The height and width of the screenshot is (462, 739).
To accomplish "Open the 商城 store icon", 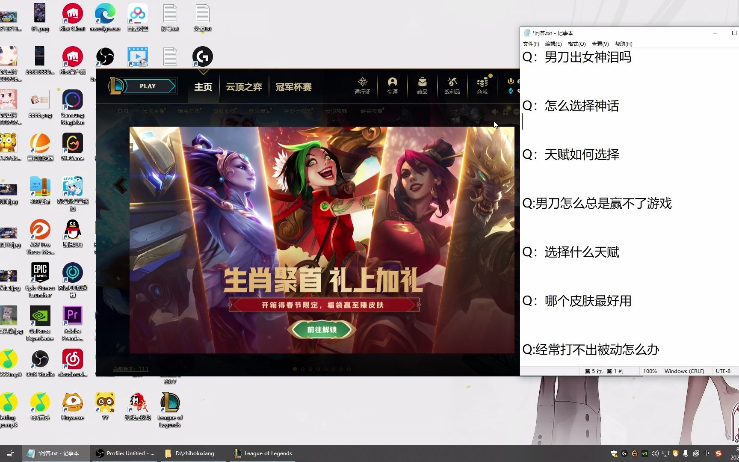I will click(x=482, y=86).
